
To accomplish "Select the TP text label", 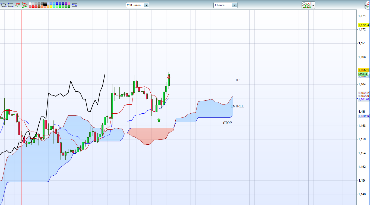I will click(x=238, y=80).
